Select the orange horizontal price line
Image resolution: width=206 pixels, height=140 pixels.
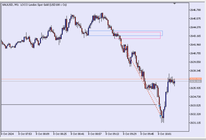[95, 79]
